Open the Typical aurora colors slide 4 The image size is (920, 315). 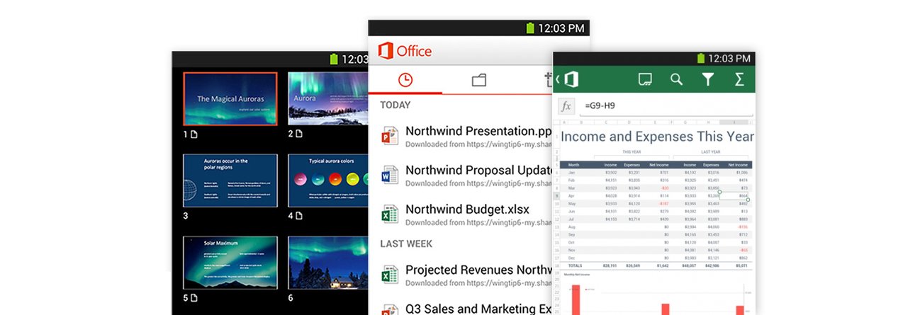tap(328, 181)
